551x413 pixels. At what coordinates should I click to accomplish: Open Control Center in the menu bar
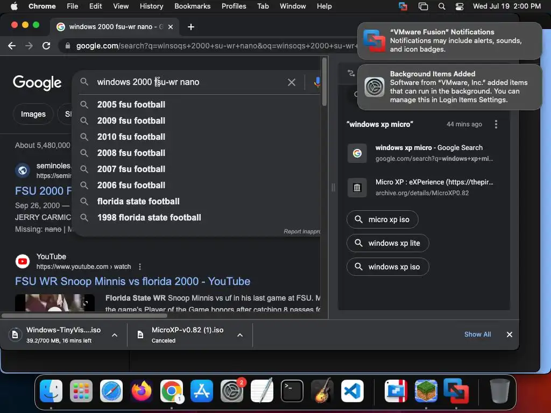pos(460,6)
